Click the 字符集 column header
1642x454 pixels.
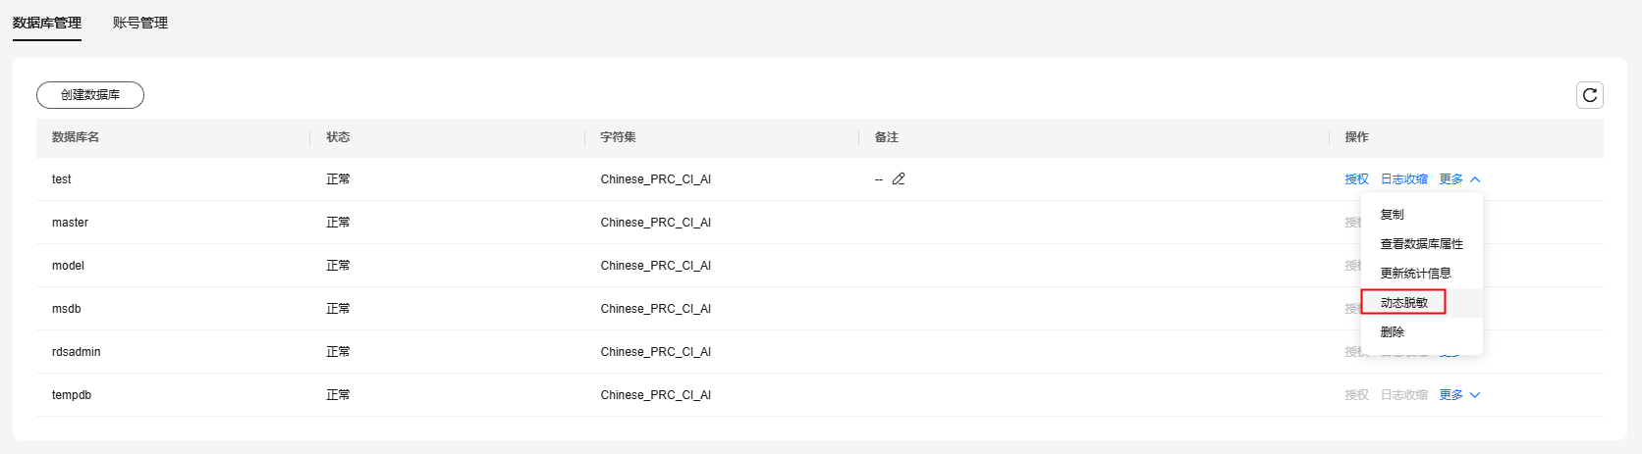618,137
